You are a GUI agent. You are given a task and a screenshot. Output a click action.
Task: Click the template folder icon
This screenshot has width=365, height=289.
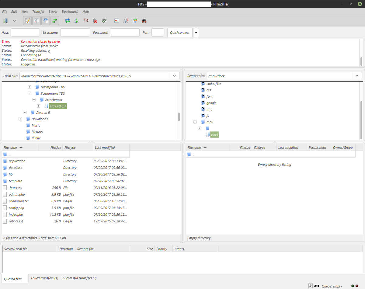5,181
